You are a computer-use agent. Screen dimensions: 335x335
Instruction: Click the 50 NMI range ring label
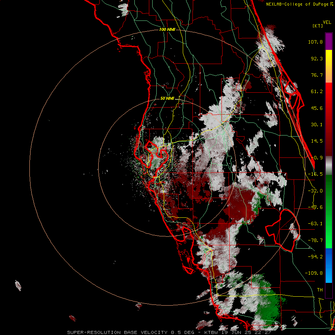pos(167,99)
